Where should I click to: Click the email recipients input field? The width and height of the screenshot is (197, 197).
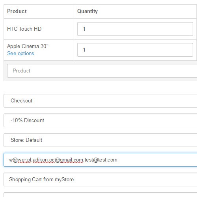pos(100,160)
